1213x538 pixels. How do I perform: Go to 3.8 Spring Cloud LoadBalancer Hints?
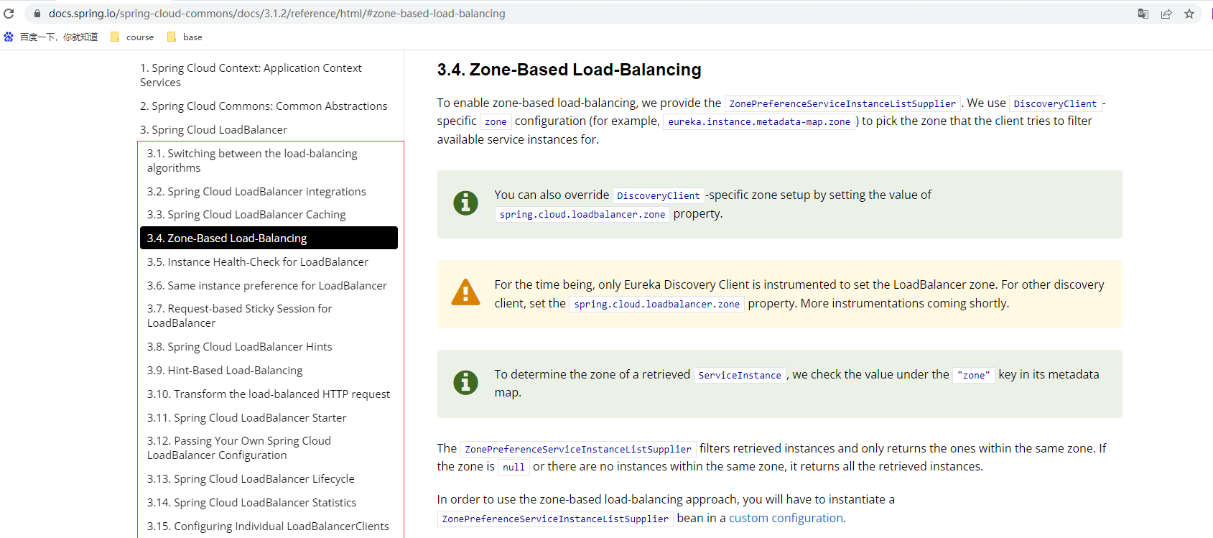point(240,347)
